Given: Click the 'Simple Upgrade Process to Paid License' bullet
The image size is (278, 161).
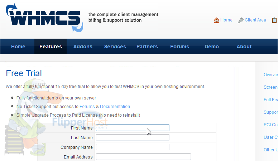Looking at the screenshot, I should 78,115.
